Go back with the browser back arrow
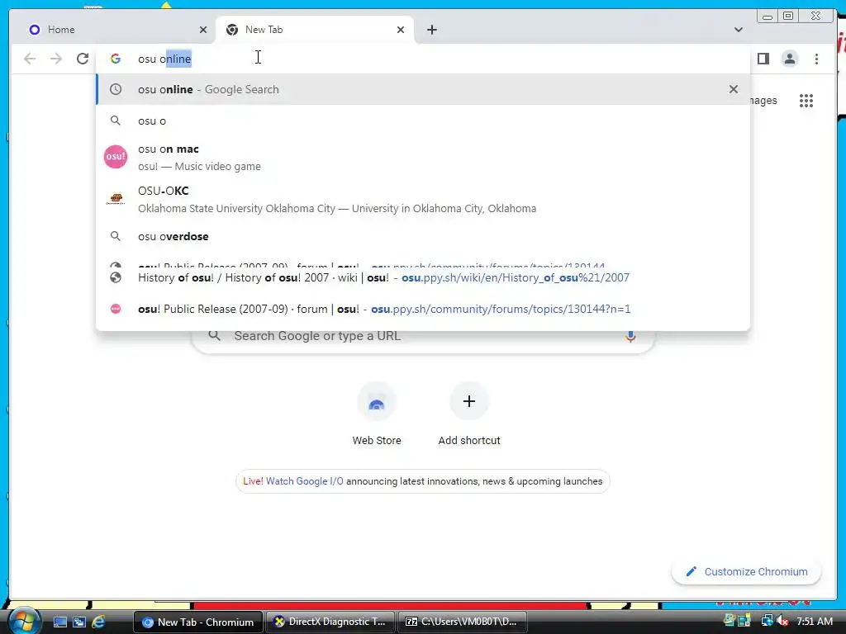846x634 pixels. pyautogui.click(x=30, y=59)
